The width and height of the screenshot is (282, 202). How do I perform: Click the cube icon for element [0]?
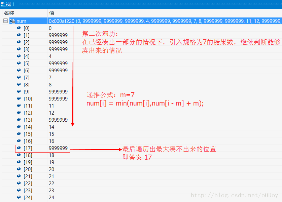pos(19,28)
